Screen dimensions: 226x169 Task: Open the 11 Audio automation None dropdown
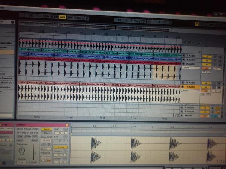pyautogui.click(x=190, y=91)
